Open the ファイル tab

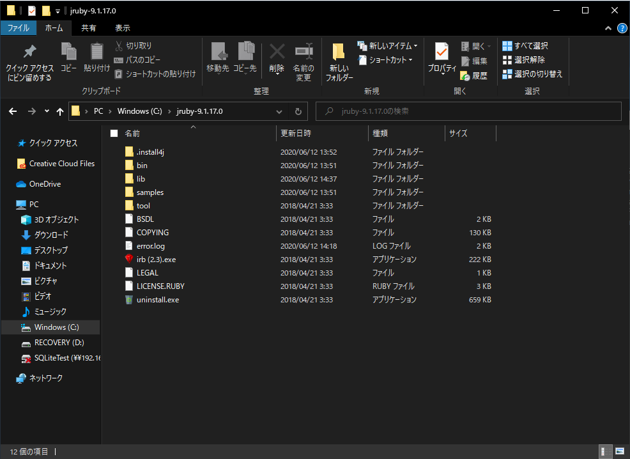(19, 27)
